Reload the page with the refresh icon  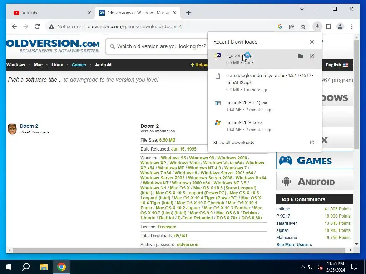coord(37,26)
